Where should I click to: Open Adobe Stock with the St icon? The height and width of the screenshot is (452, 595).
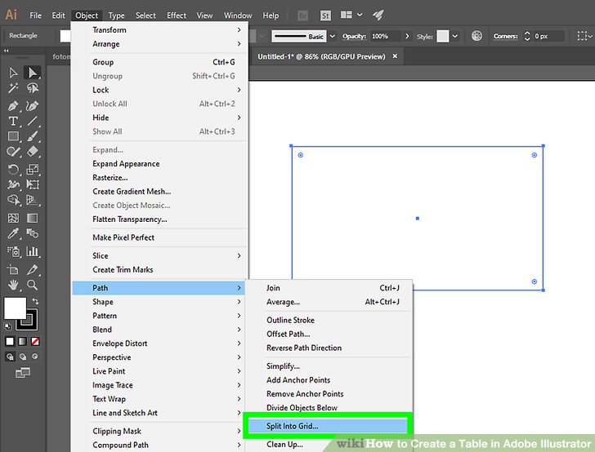(x=326, y=16)
